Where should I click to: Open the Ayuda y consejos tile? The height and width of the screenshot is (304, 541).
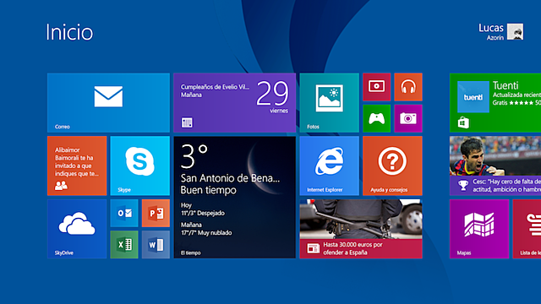[392, 166]
